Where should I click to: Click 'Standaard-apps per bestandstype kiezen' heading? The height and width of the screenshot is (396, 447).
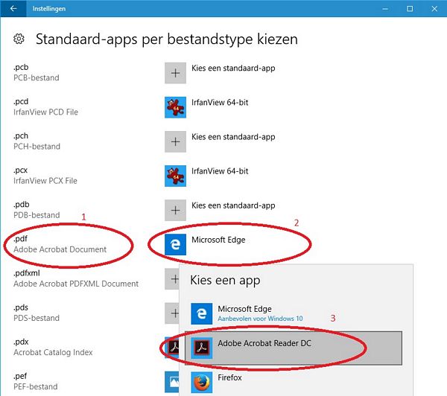pos(167,39)
